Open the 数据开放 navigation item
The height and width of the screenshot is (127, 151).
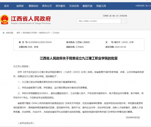88,6
